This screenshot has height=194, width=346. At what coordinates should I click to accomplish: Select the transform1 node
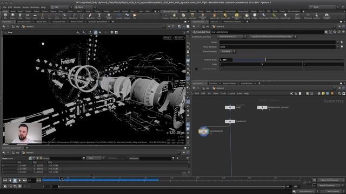[x=230, y=121]
